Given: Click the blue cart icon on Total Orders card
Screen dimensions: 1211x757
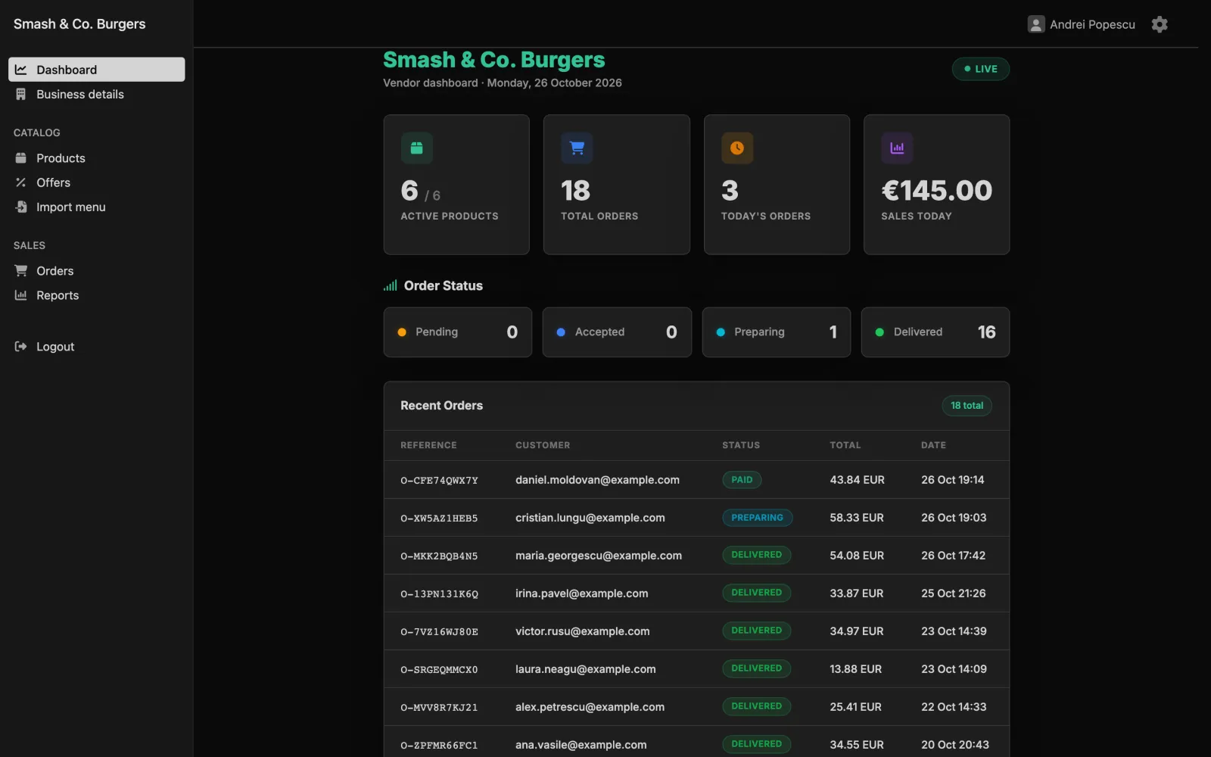Looking at the screenshot, I should 577,148.
